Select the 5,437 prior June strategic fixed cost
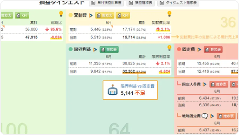 click(x=204, y=130)
